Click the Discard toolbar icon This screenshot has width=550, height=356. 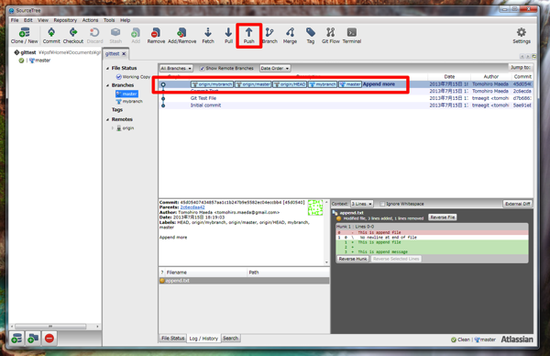[94, 36]
